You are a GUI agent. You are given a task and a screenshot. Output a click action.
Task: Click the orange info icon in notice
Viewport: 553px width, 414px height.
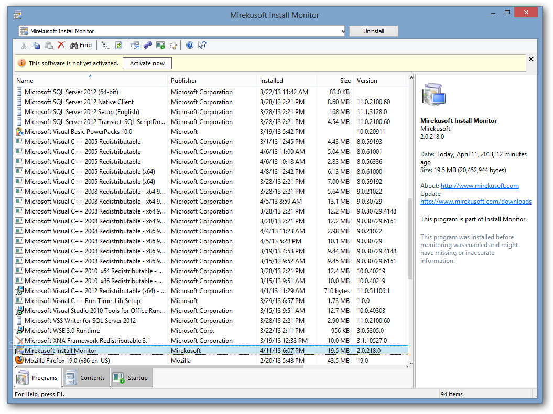pos(22,63)
